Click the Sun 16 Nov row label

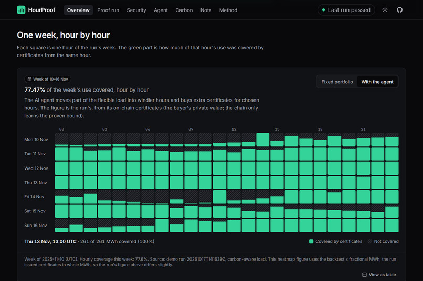(x=35, y=226)
